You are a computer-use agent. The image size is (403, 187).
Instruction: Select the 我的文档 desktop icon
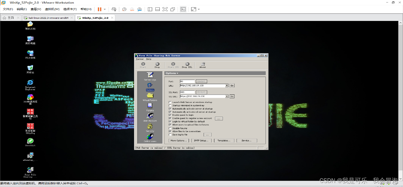click(x=30, y=26)
